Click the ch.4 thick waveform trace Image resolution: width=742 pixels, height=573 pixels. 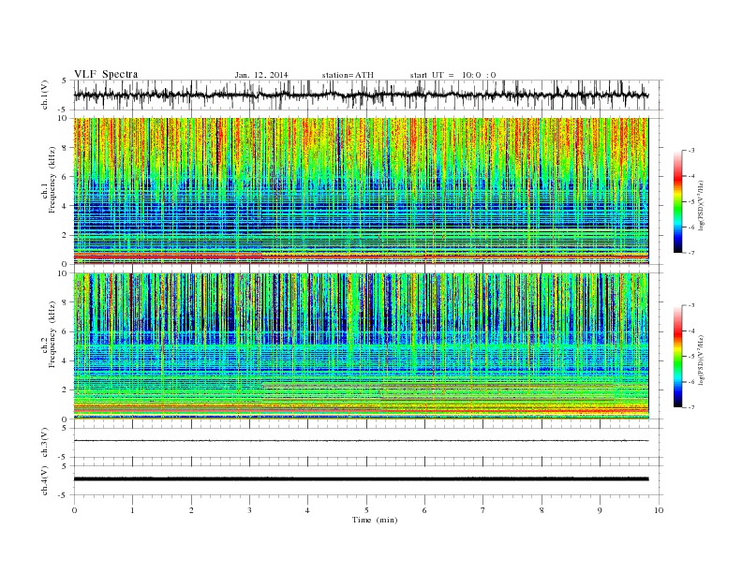[x=361, y=479]
